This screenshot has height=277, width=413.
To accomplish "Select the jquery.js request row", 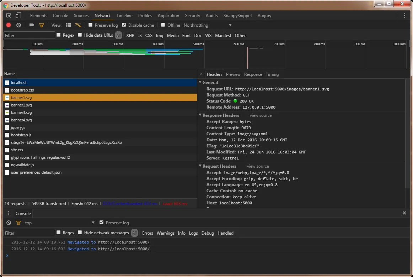I will (x=18, y=127).
